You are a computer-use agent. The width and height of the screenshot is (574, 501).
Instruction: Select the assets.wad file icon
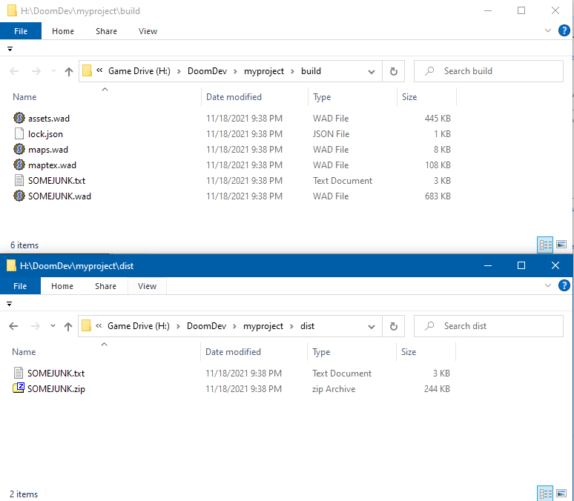[19, 118]
